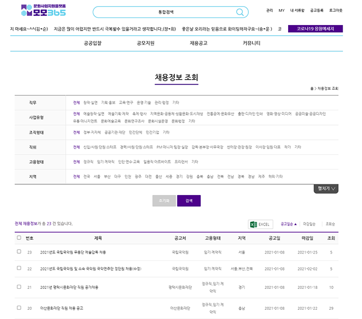Click the 로그아웃 link
This screenshot has width=362, height=319.
335,10
